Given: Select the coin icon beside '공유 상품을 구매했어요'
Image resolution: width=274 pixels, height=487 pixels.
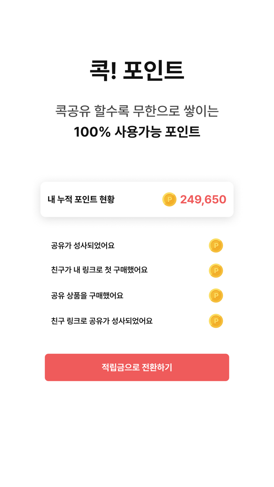Looking at the screenshot, I should coord(216,296).
